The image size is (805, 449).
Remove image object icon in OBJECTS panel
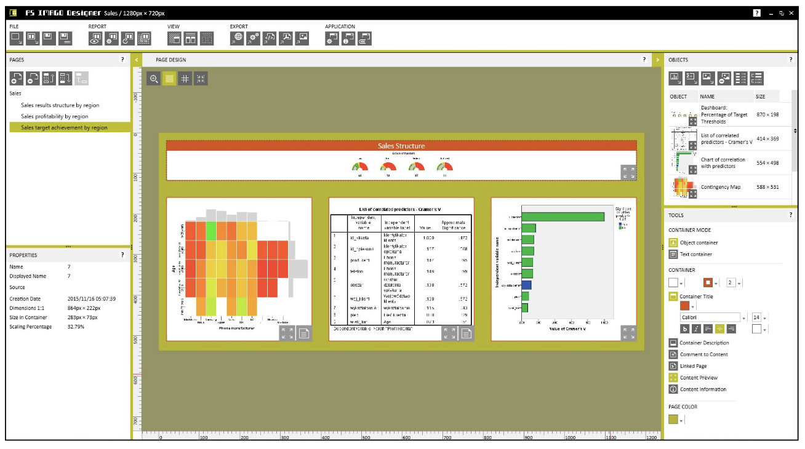pos(724,78)
